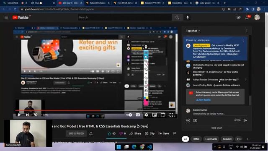
Task: Enable theater mode in the player
Action: [x=163, y=115]
